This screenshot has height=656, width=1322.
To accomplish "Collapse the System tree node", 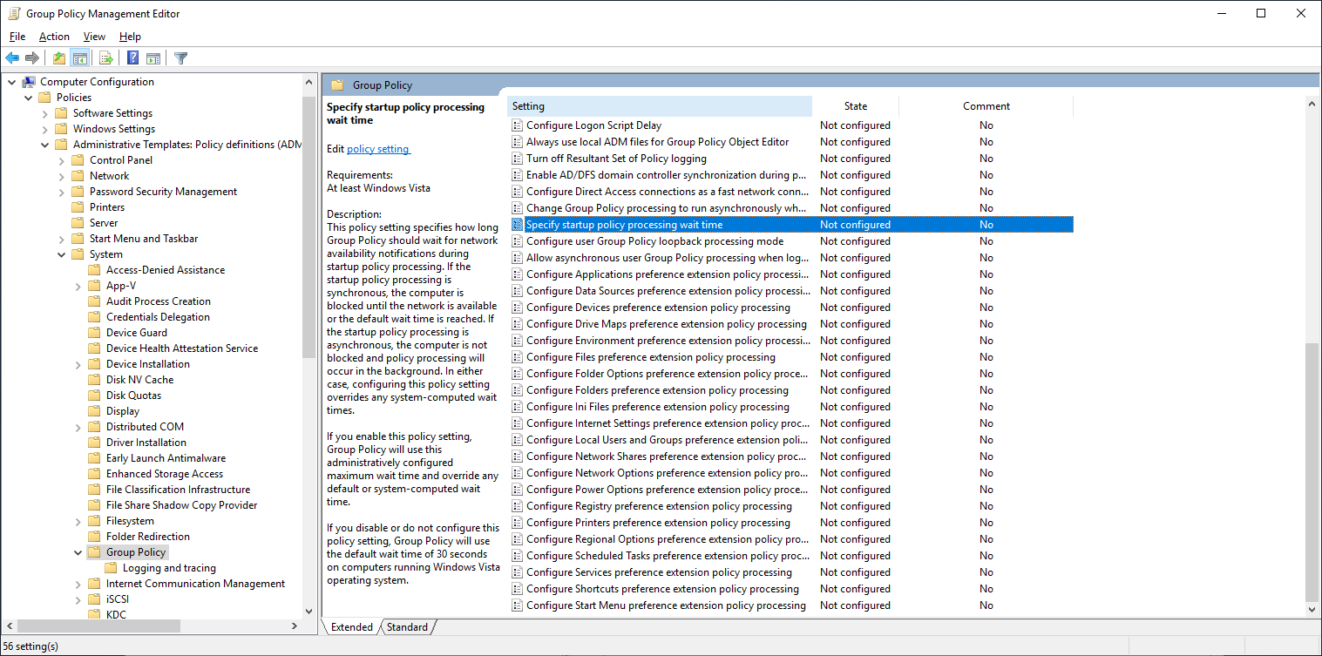I will [x=62, y=254].
